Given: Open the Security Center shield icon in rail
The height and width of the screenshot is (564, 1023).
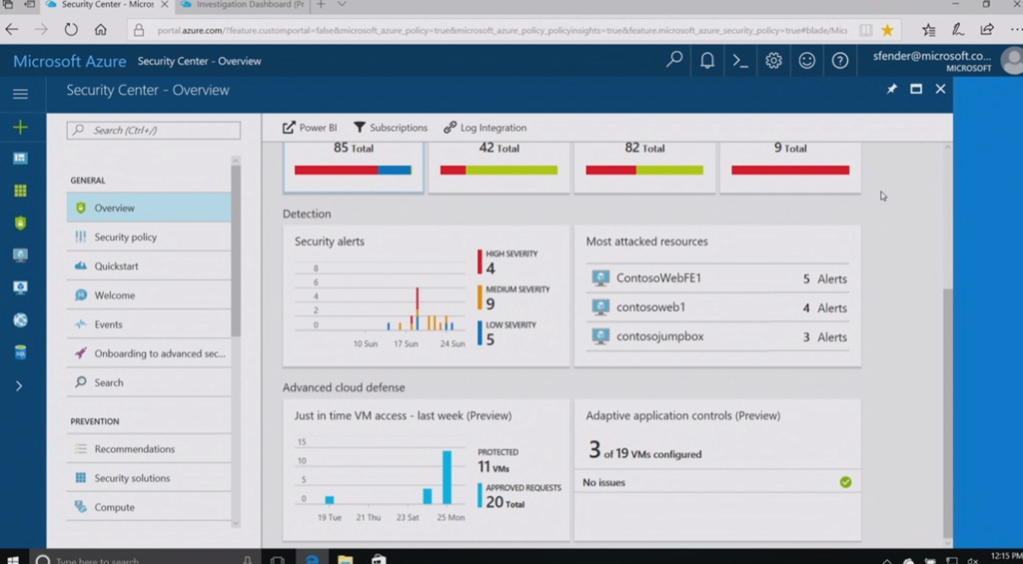Looking at the screenshot, I should coord(20,223).
